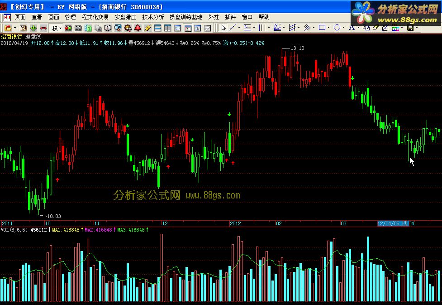Open the 窗口 menu

tap(247, 17)
